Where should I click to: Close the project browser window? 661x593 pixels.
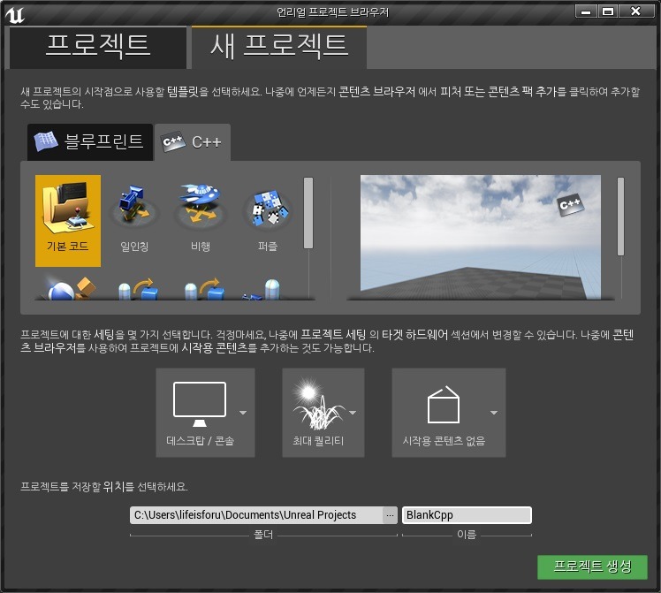click(x=636, y=11)
